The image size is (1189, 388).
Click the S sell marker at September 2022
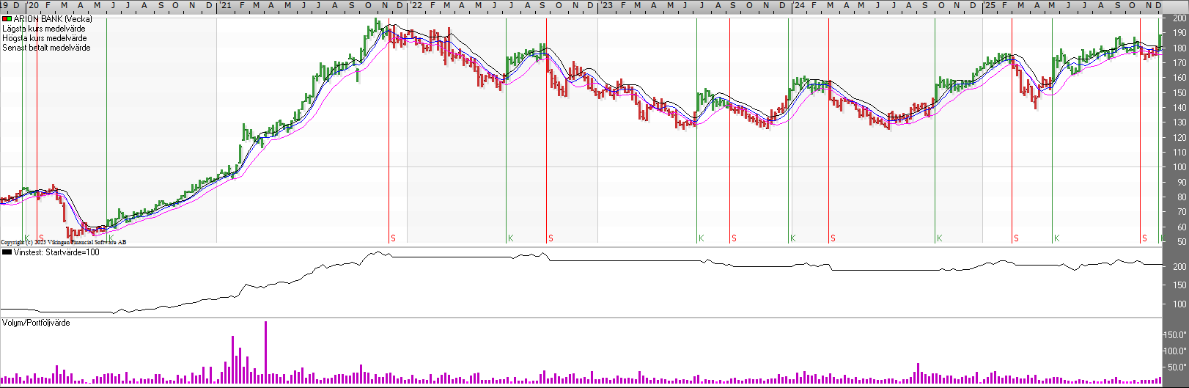pos(551,238)
